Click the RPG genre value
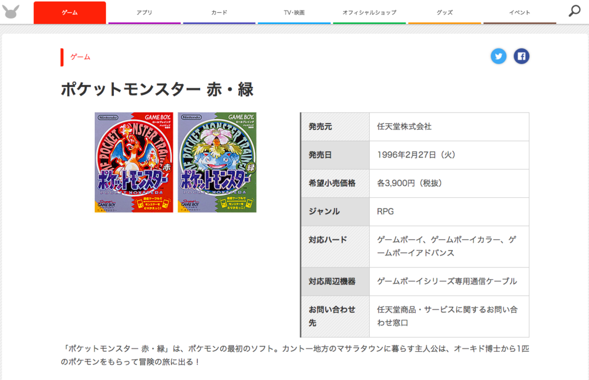The image size is (589, 380). pos(385,212)
